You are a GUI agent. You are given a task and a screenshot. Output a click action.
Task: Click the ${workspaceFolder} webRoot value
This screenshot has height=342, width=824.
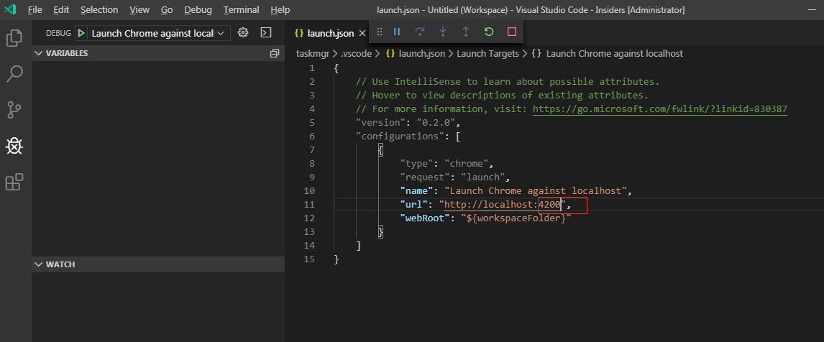point(516,218)
